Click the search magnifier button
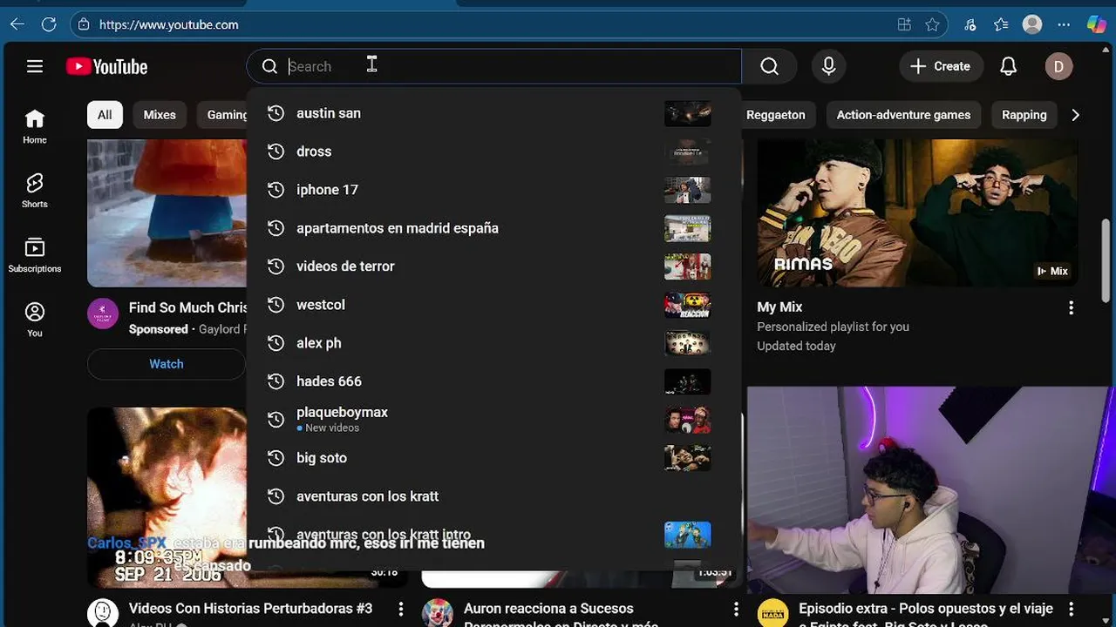The image size is (1116, 627). click(769, 66)
